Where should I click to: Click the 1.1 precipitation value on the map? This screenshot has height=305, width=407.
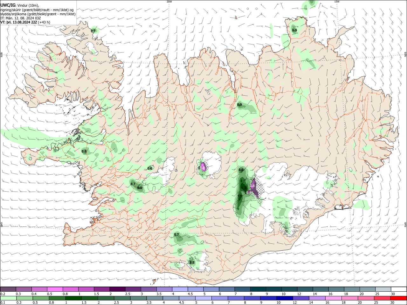coord(240,196)
